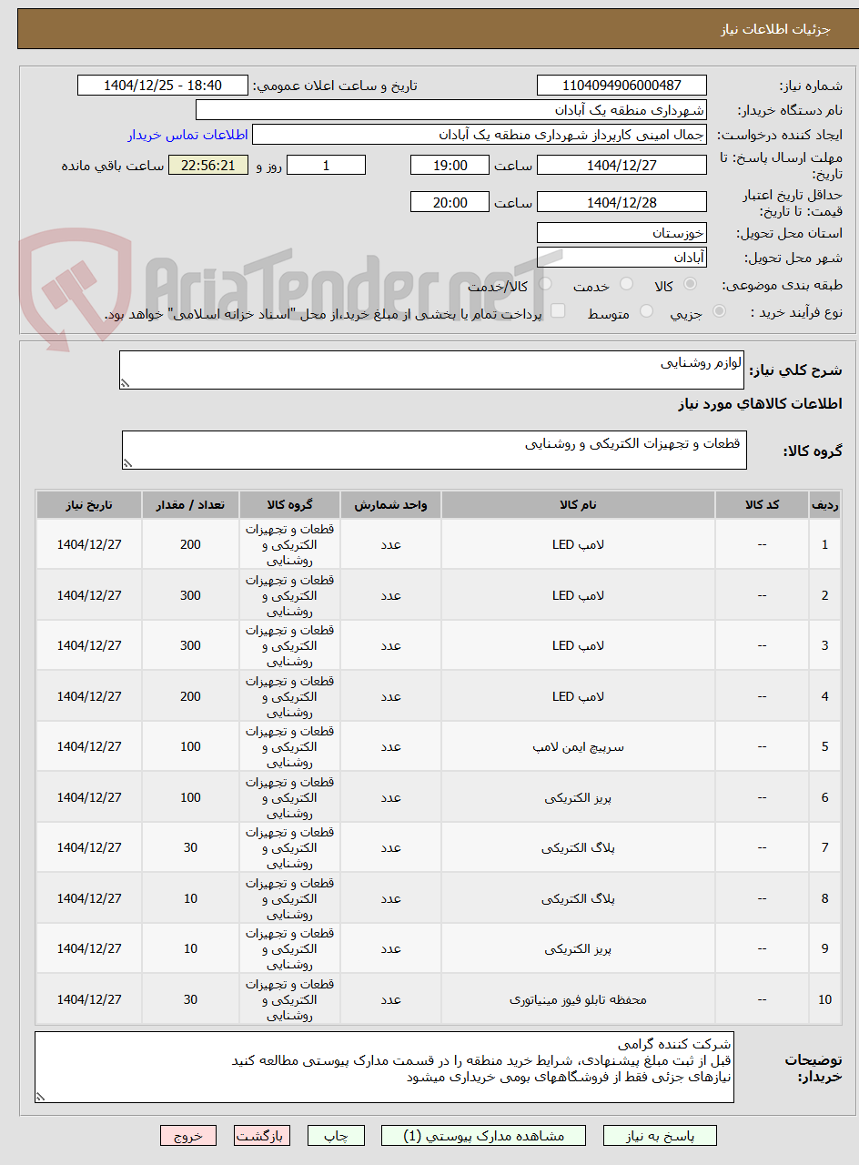
Task: Select the کالا/خدمت radio button
Action: click(545, 285)
